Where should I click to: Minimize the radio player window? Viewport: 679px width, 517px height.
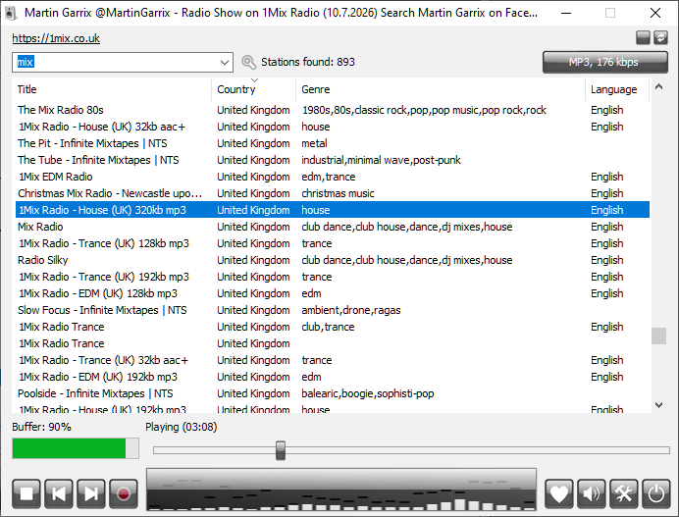[x=566, y=13]
